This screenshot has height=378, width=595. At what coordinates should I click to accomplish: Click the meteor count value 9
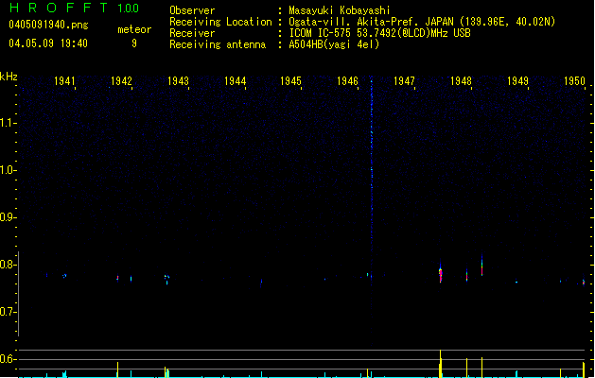coord(134,43)
